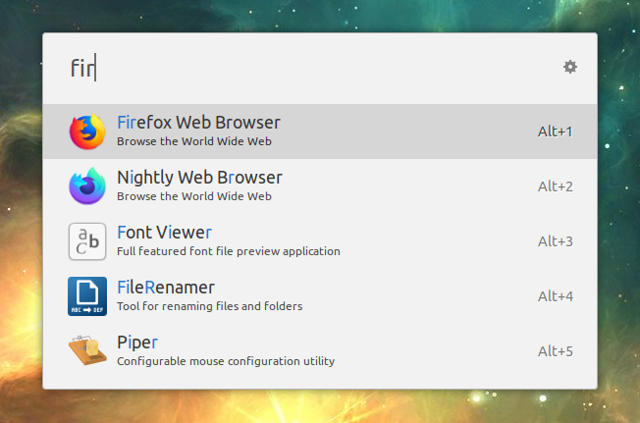
Task: Select Nightly Web Browser entry
Action: click(x=320, y=186)
